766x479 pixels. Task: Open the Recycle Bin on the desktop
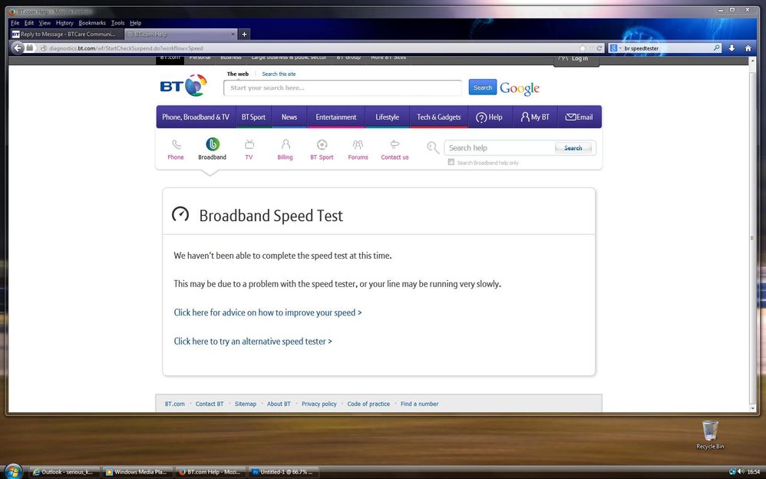point(710,434)
